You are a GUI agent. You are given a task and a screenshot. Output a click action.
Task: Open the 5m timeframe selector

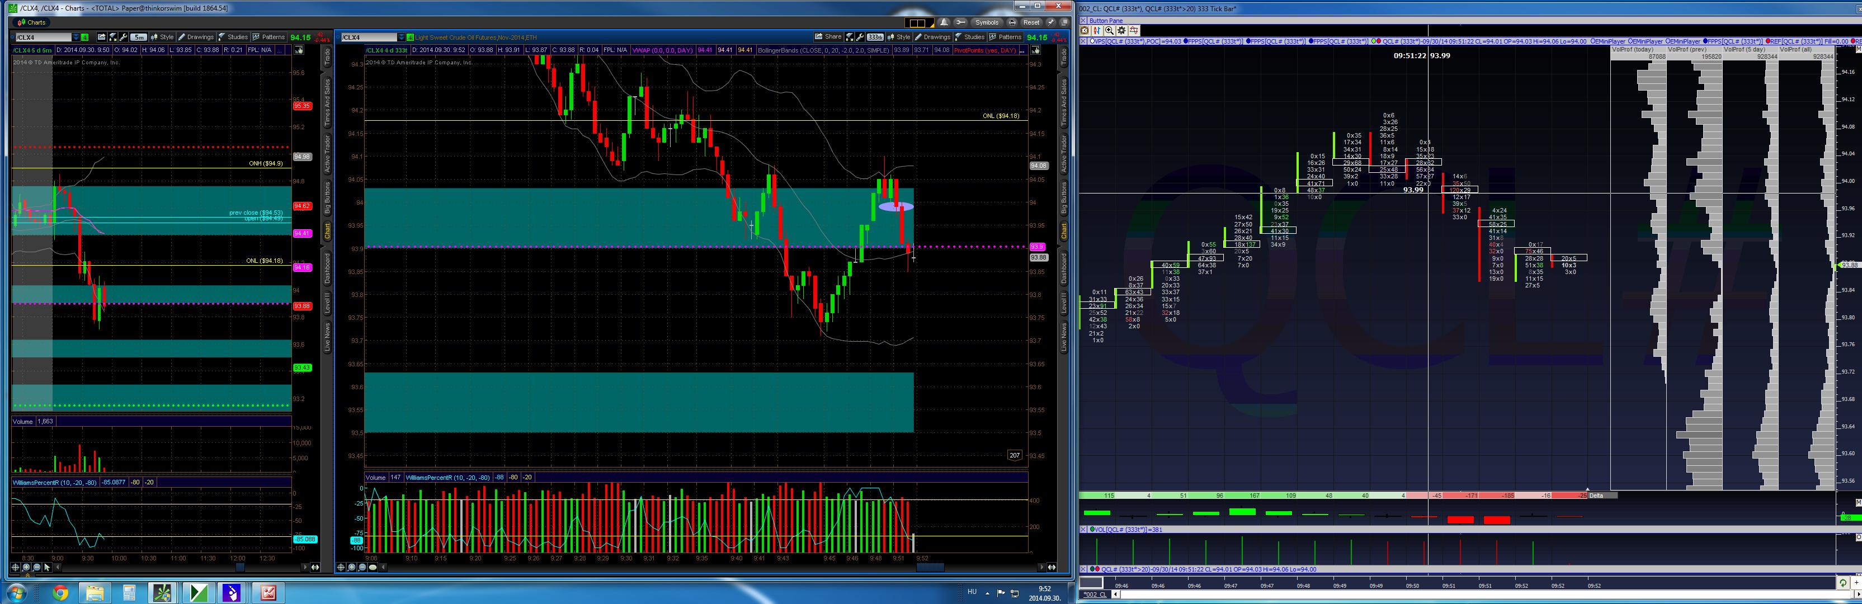[138, 37]
